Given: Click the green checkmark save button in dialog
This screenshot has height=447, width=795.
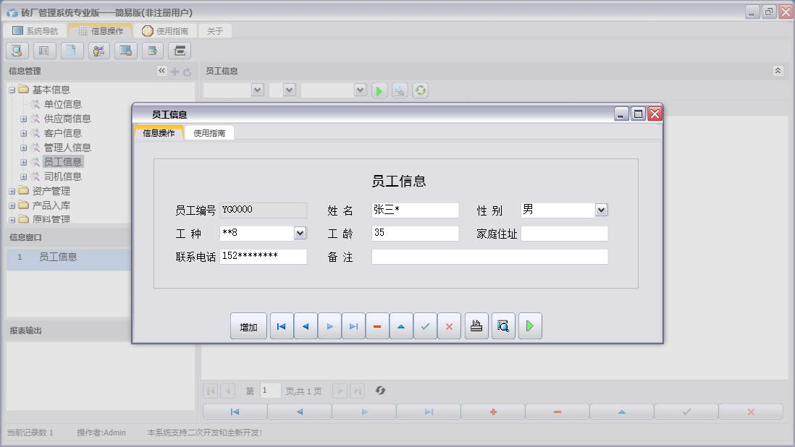Looking at the screenshot, I should click(x=425, y=326).
